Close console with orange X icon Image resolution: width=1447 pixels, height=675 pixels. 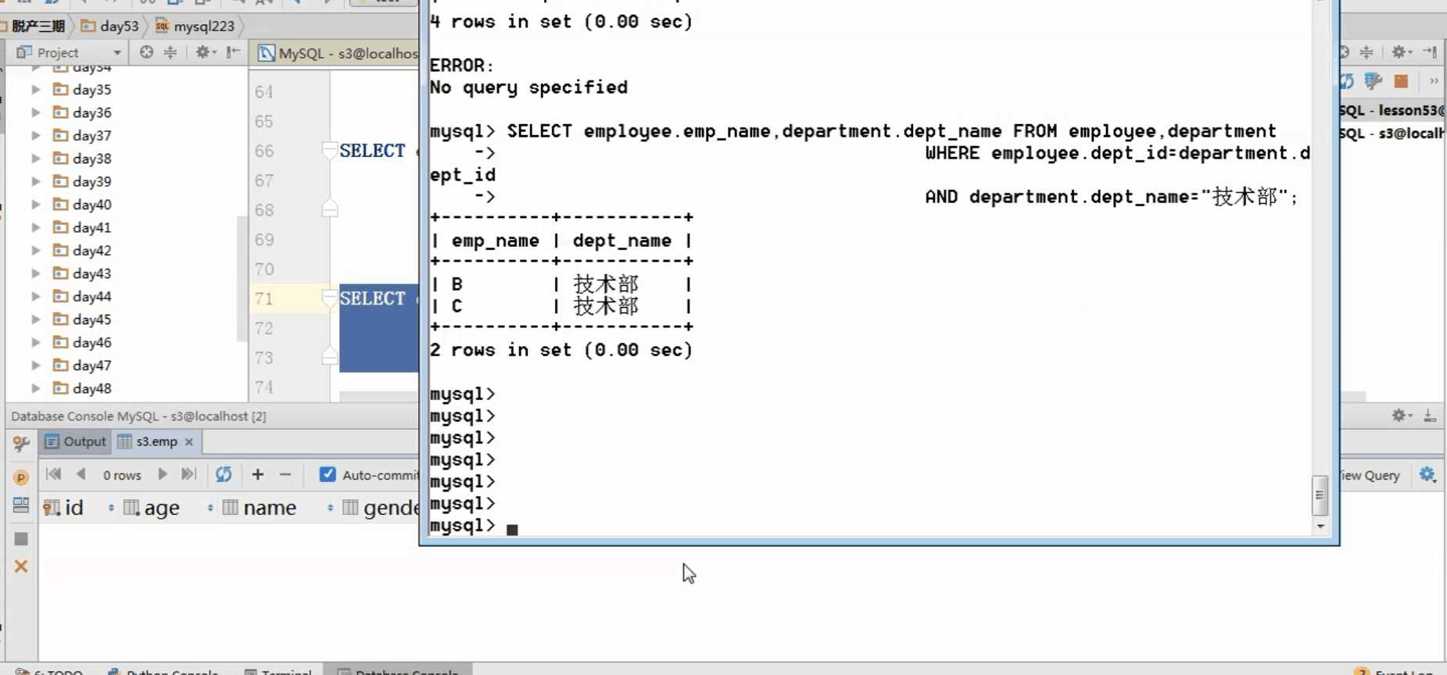[21, 566]
